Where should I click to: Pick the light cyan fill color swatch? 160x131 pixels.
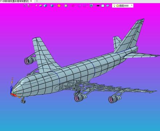tap(103, 6)
